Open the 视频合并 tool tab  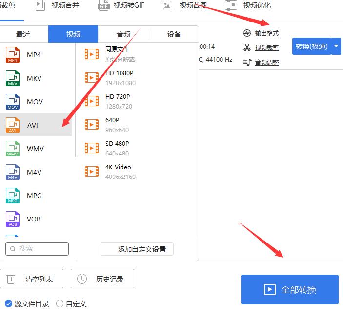point(57,5)
